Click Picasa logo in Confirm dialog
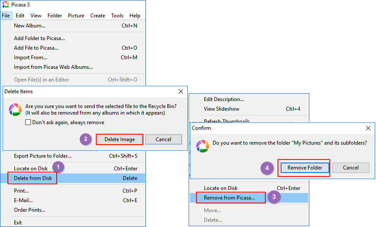376x227 pixels. click(x=202, y=146)
